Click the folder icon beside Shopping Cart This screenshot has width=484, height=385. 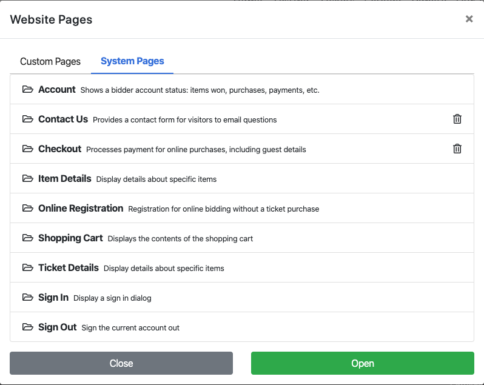click(x=27, y=238)
